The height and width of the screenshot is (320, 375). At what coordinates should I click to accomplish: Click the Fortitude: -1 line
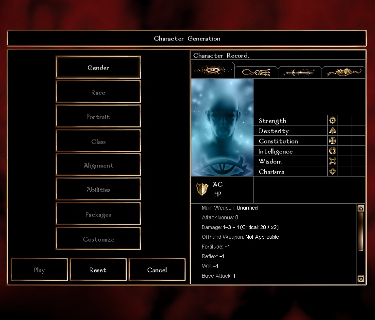216,247
